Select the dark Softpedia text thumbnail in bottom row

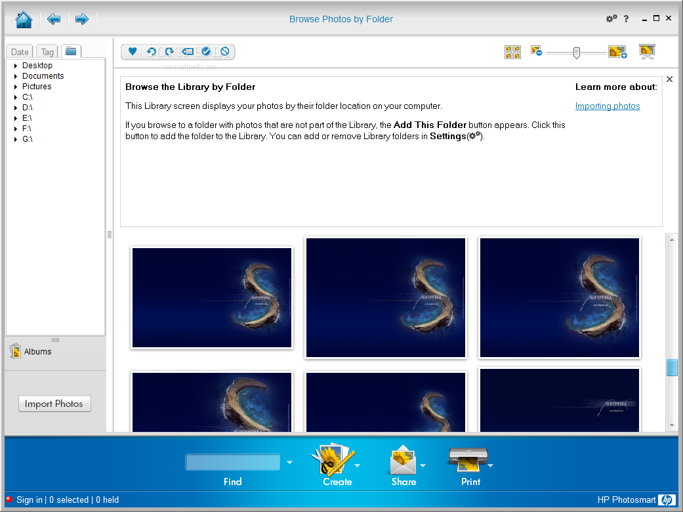[x=559, y=400]
